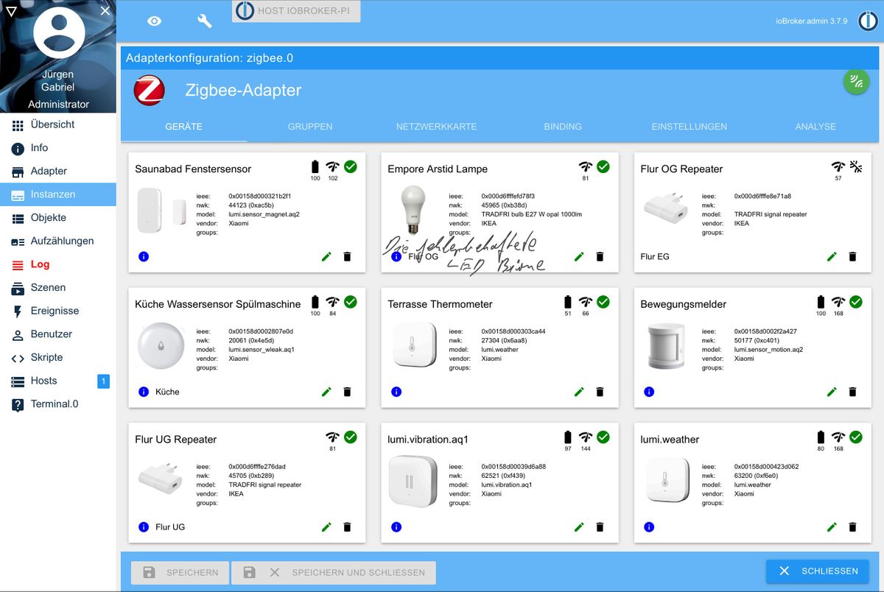Edit the Flur UG Repeater device
884x592 pixels.
click(x=326, y=527)
